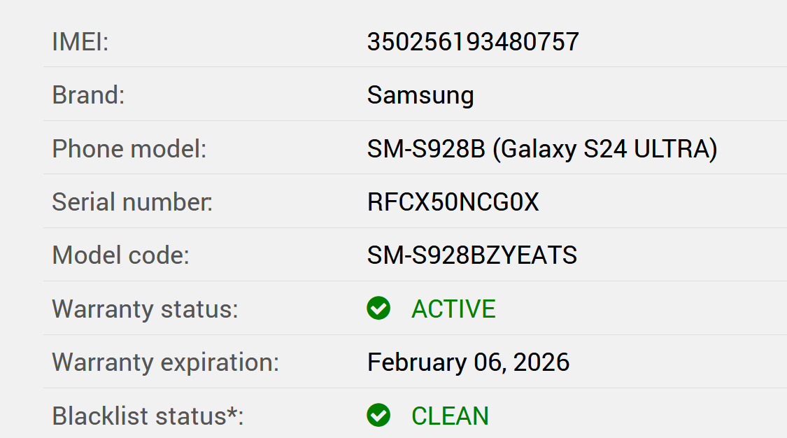Click the Brand field label
The height and width of the screenshot is (438, 787).
click(88, 95)
